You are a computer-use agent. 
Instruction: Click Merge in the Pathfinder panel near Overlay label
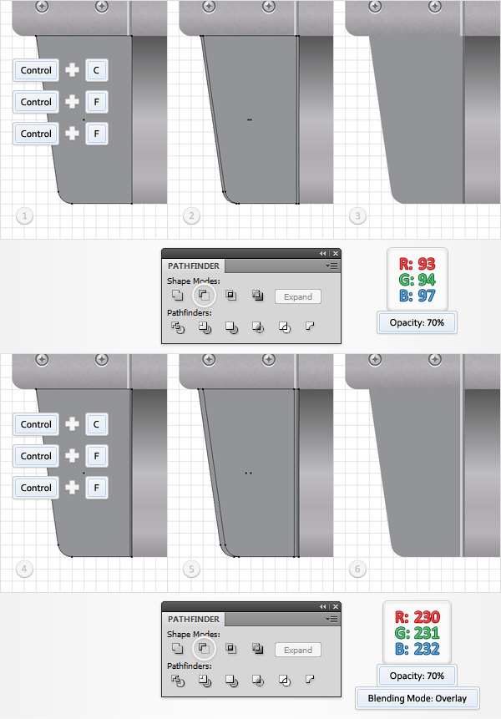pos(231,681)
